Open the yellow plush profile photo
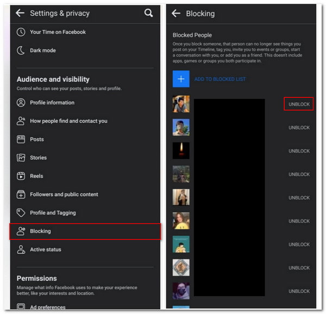Screen dimensions: 326x314 click(x=181, y=221)
